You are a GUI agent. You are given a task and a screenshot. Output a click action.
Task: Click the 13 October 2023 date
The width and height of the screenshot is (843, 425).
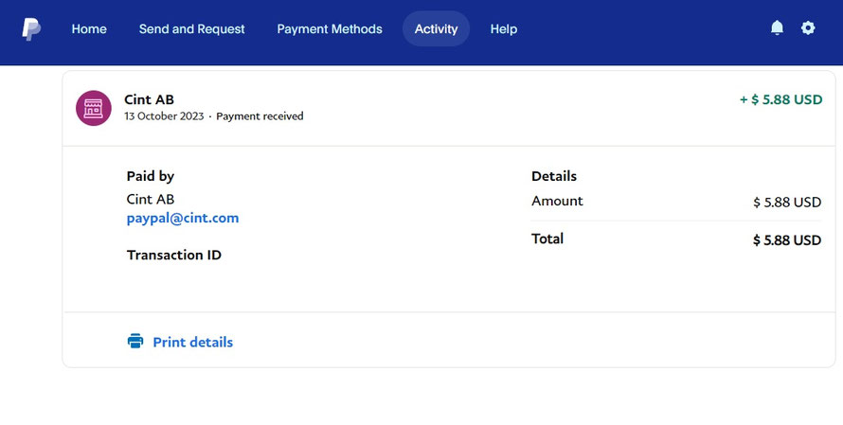point(164,116)
